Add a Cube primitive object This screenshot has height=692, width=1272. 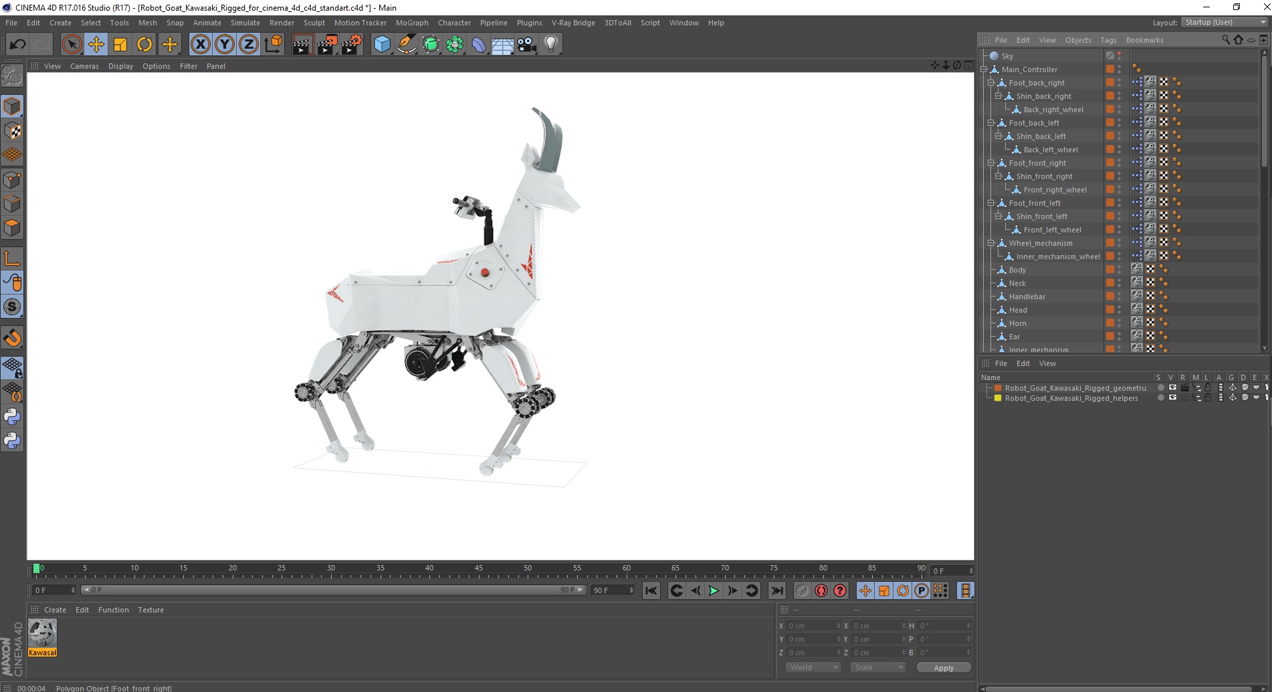(x=382, y=45)
